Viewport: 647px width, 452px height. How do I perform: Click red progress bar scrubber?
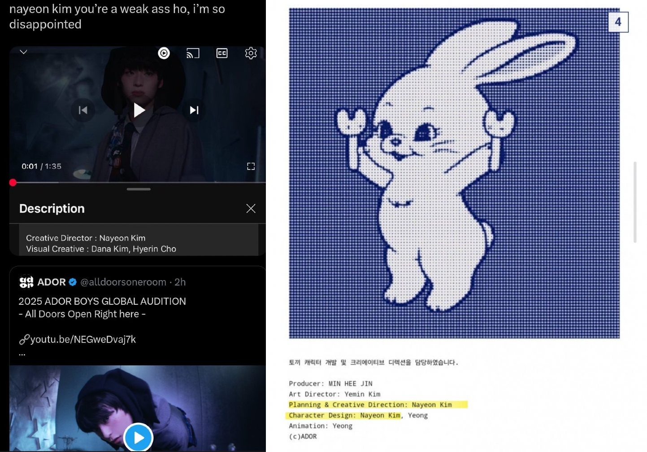pos(13,182)
